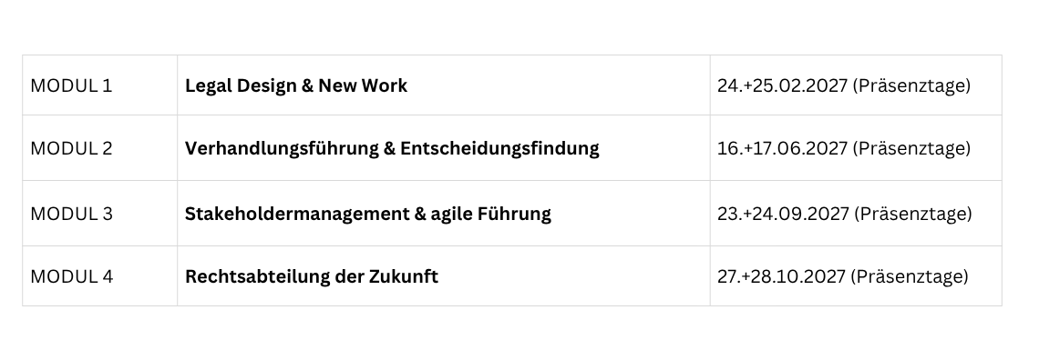Click the 16.+17.06.2027 date cell
This screenshot has height=350, width=1039.
point(856,148)
